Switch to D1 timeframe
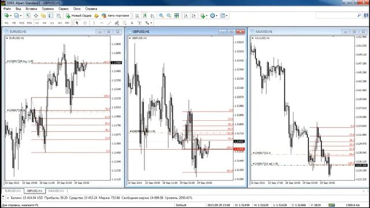This screenshot has height=208, width=370. point(52,23)
